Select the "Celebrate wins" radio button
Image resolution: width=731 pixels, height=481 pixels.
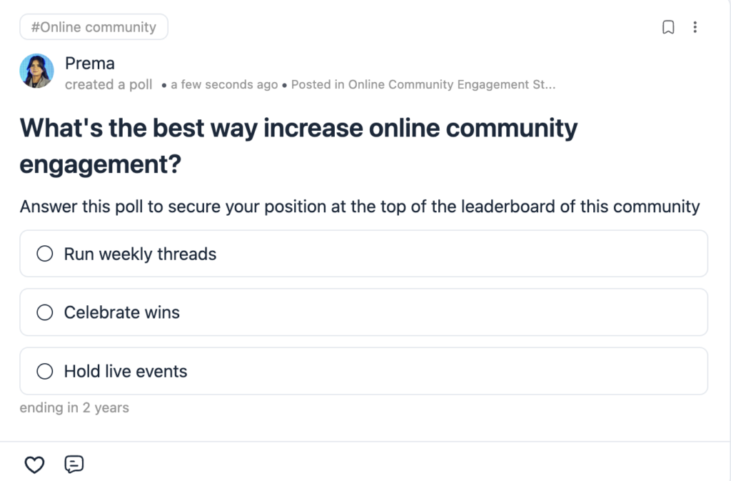coord(45,312)
